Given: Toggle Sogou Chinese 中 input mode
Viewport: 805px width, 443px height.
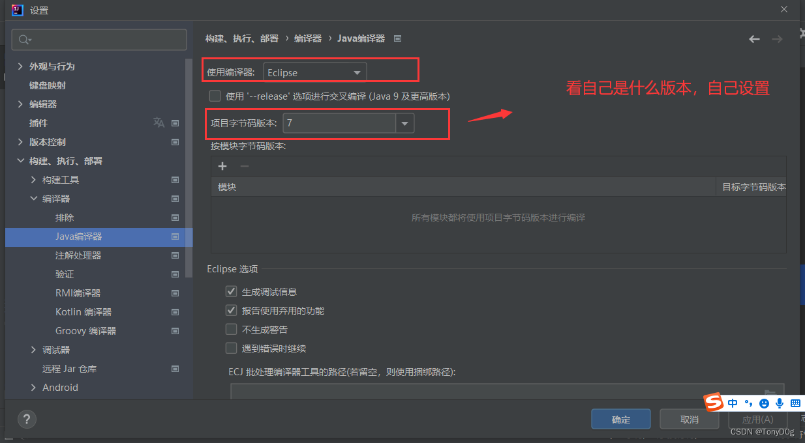Looking at the screenshot, I should tap(733, 403).
